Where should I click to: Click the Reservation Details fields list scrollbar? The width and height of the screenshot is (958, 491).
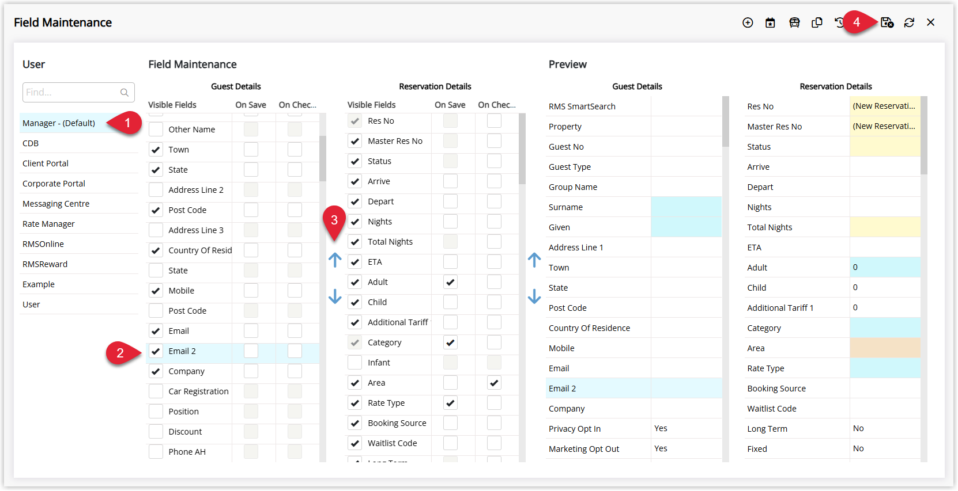[522, 149]
